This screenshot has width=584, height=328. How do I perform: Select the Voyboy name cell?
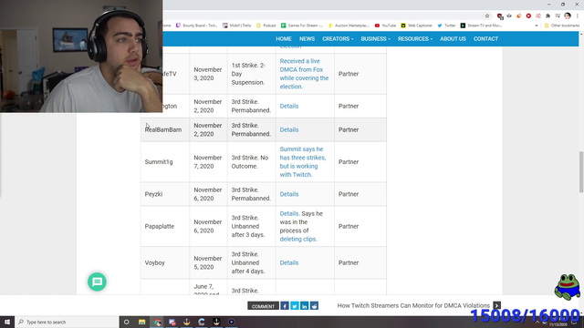[x=165, y=262]
